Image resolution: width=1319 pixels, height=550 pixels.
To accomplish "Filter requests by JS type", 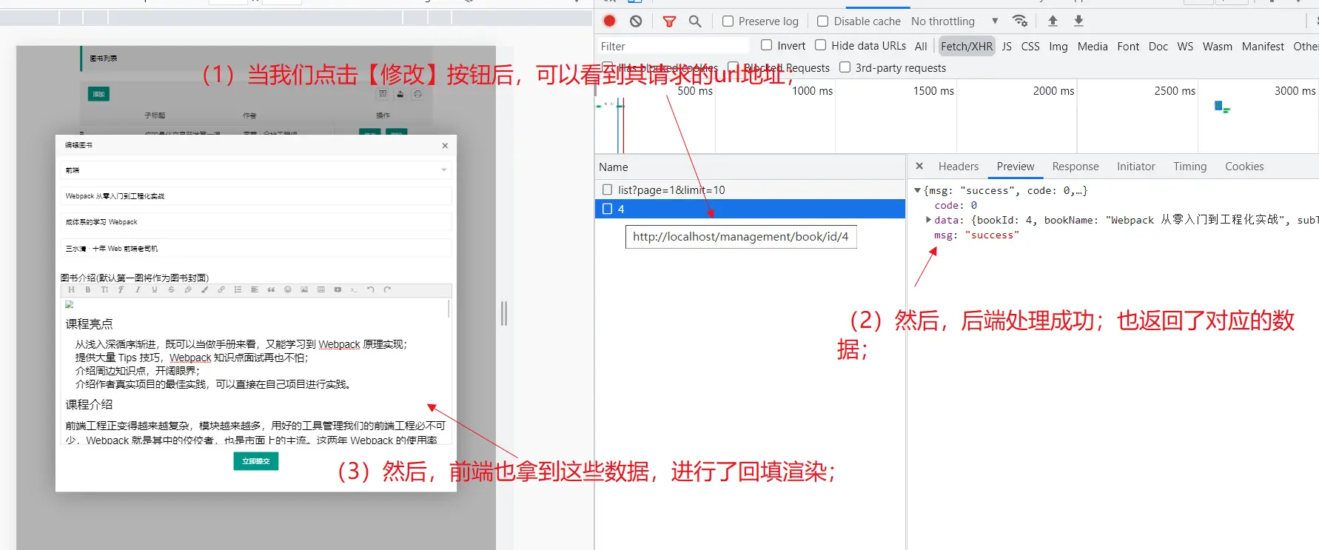I will coord(1007,46).
